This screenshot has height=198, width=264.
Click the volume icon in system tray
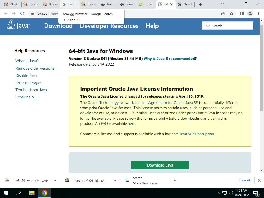pos(231,193)
